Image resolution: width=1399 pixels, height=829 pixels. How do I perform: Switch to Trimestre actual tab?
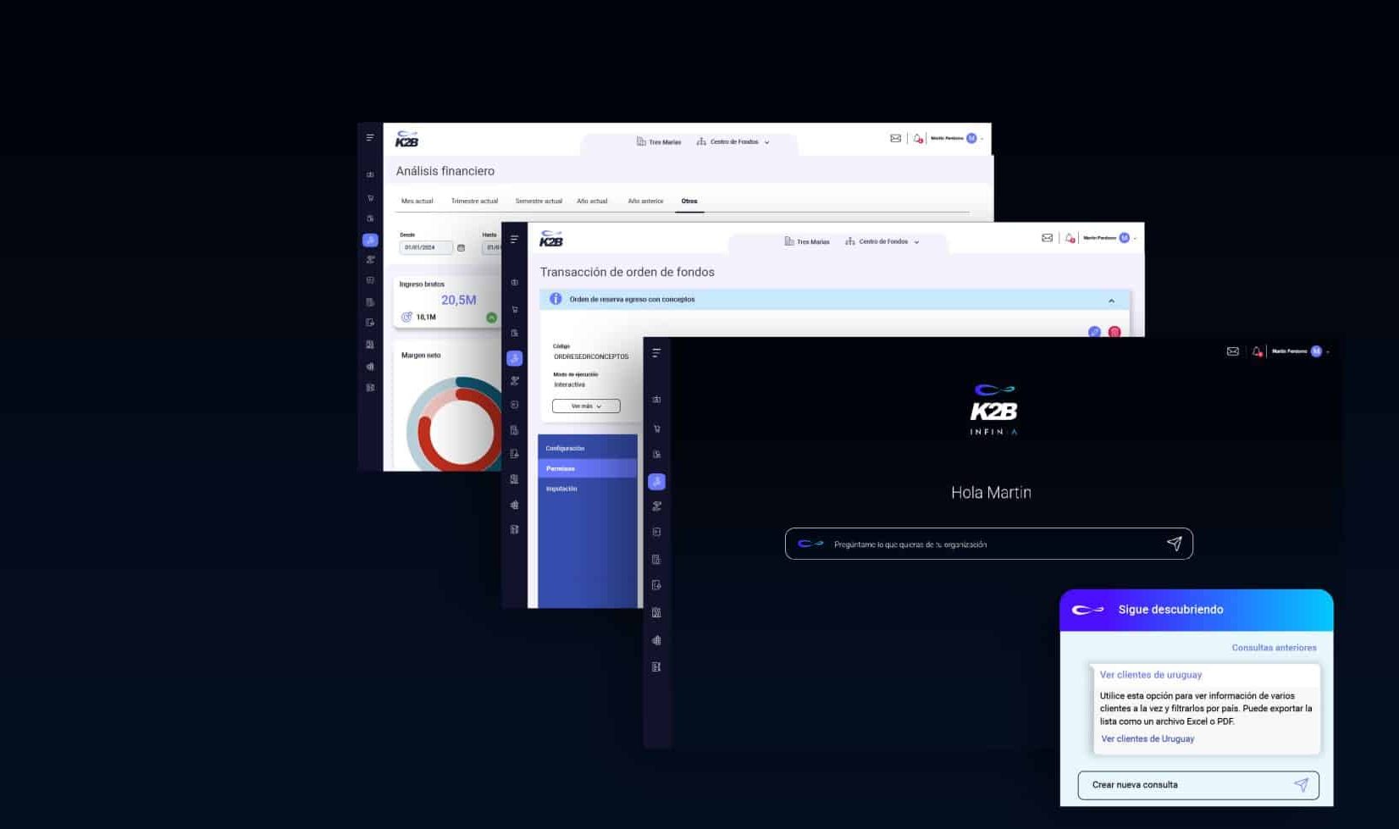coord(474,202)
